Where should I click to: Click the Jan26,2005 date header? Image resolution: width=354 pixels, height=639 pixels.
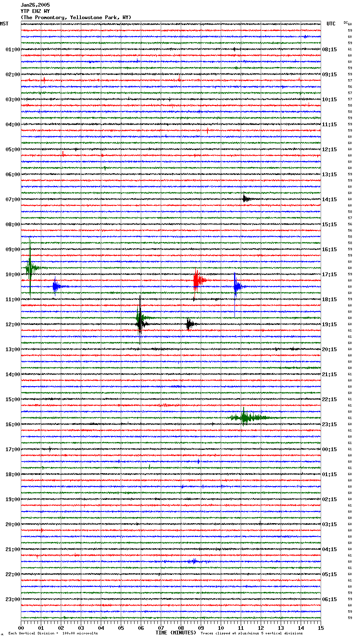(35, 5)
